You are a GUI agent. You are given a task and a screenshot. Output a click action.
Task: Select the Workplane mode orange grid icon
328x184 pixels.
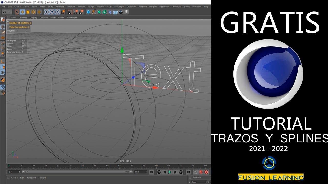tap(3, 38)
